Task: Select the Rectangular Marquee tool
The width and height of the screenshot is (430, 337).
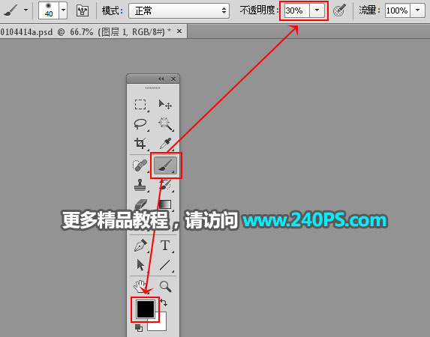Action: (x=140, y=105)
